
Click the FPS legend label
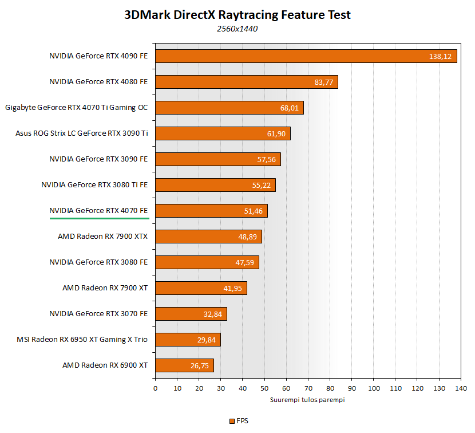tap(242, 420)
